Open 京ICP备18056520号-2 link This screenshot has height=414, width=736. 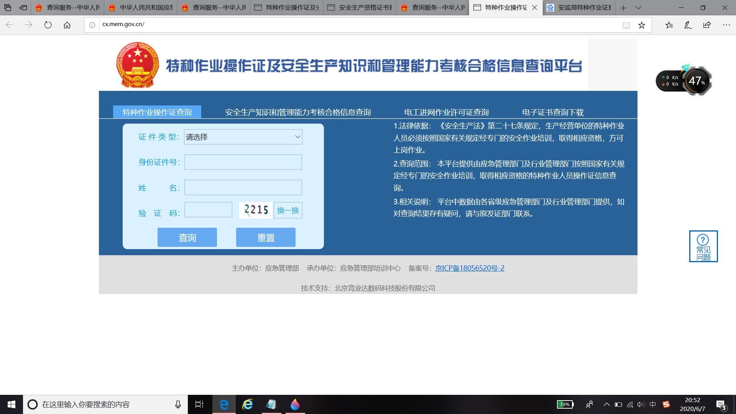click(x=470, y=268)
